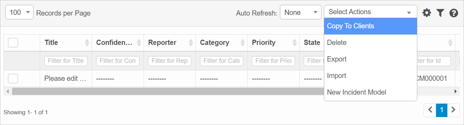This screenshot has height=125, width=464.
Task: Tick the select-all checkbox in header
Action: point(13,42)
